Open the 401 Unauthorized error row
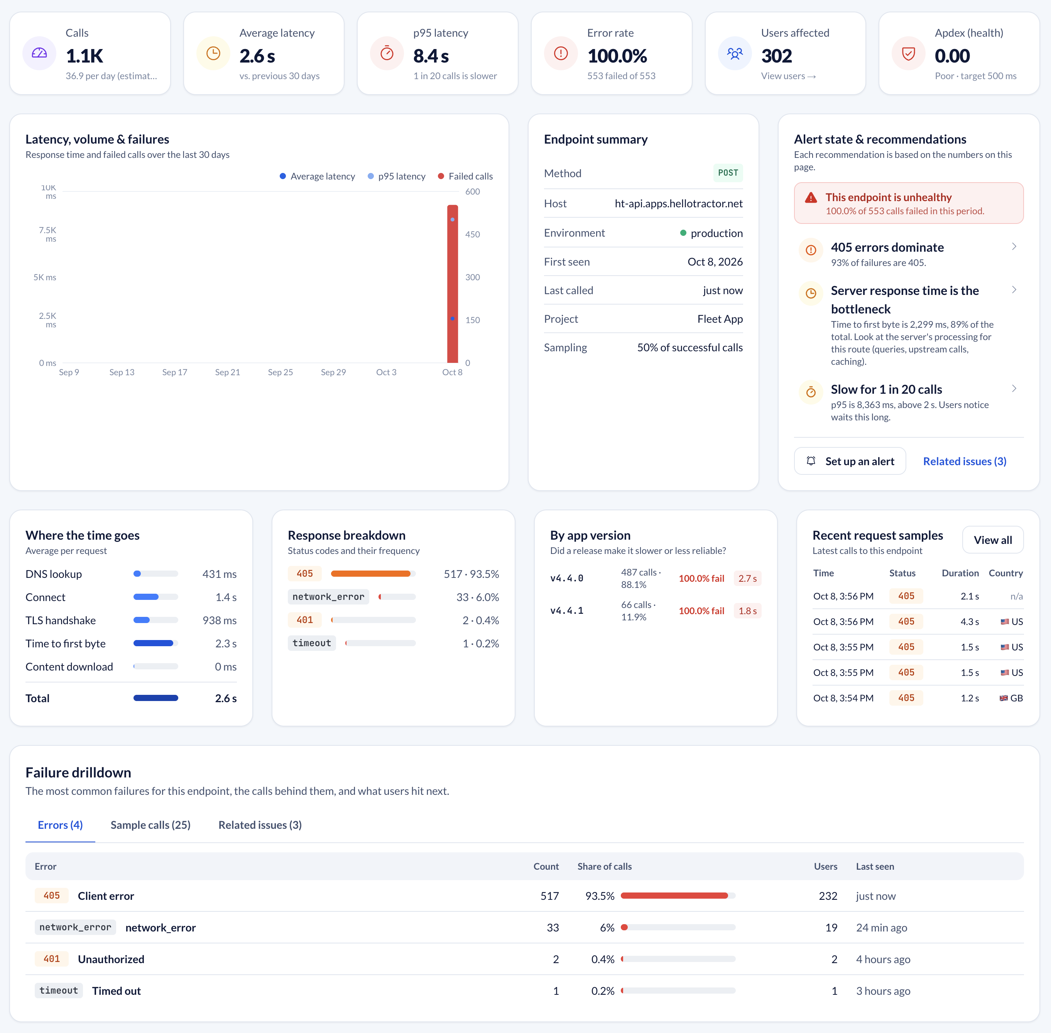Screen dimensions: 1051x1033 coord(524,959)
